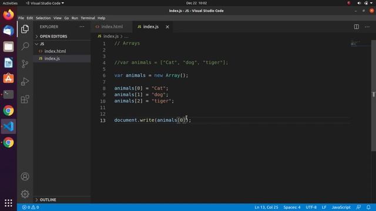Open Show Applications grid in dock
The image size is (376, 211).
(8, 203)
